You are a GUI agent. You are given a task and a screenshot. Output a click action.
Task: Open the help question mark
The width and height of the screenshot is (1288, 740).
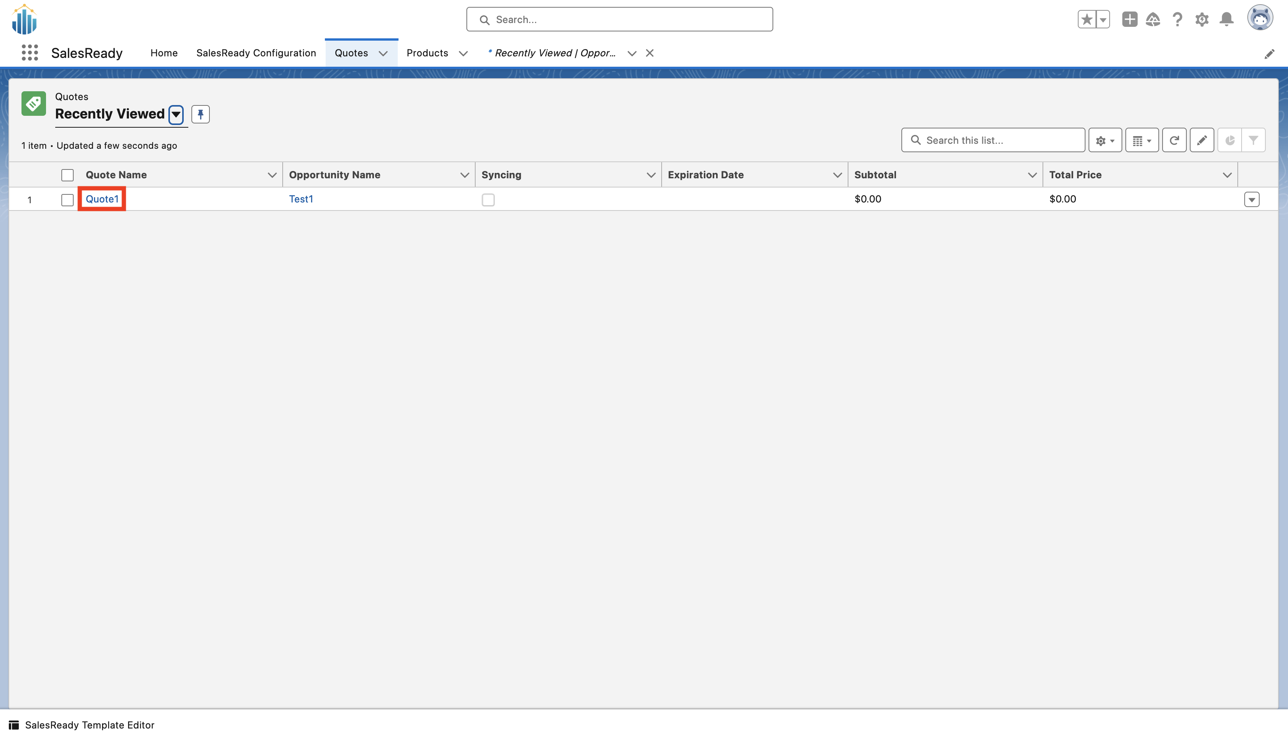(1177, 19)
